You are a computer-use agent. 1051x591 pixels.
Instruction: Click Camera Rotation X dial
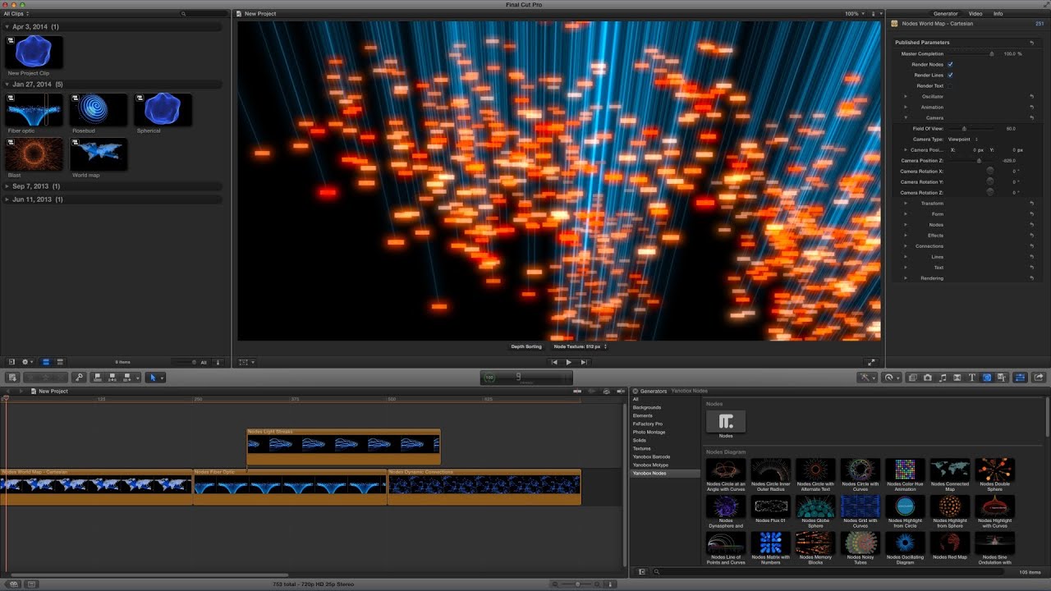click(x=990, y=172)
